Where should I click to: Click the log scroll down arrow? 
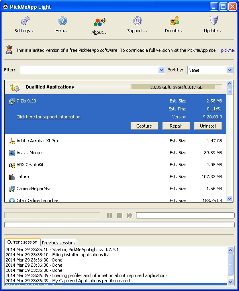(x=231, y=282)
